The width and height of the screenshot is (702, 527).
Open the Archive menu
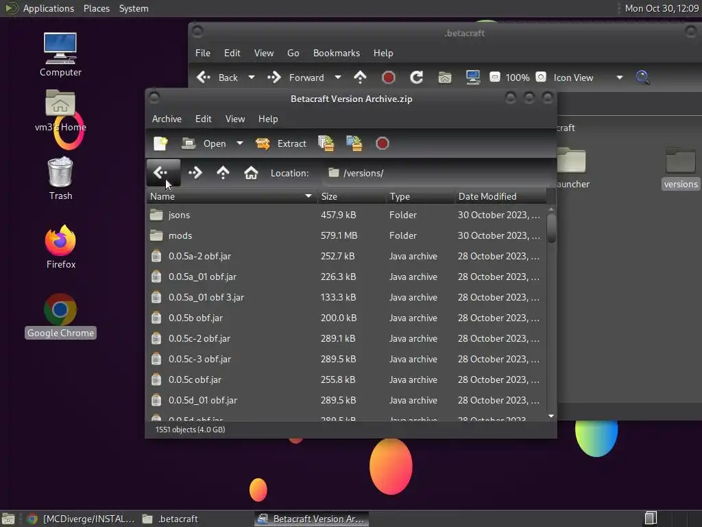click(x=167, y=119)
